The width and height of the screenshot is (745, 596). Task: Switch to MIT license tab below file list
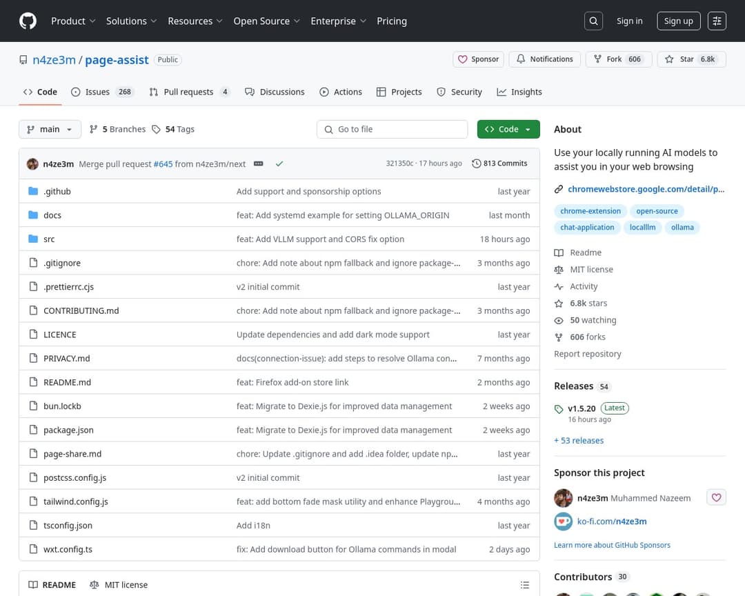coord(119,584)
